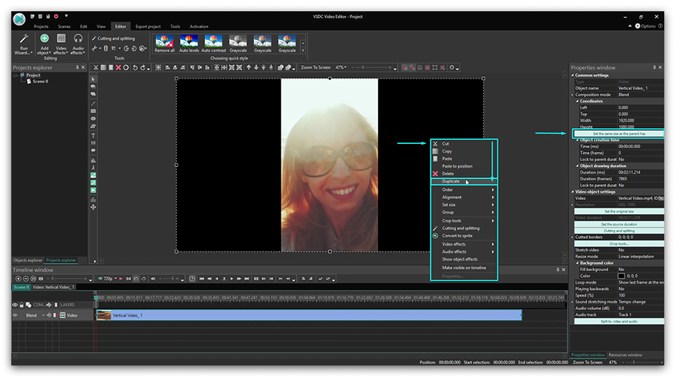Screen dimensions: 674x382
Task: Click the move tool cross-arrows icon
Action: 93,207
